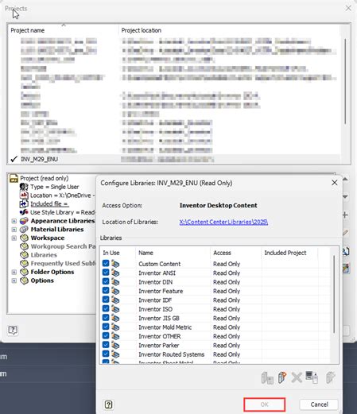The image size is (357, 414).
Task: Click move-down arrow beside Projects tree
Action: [x=345, y=196]
